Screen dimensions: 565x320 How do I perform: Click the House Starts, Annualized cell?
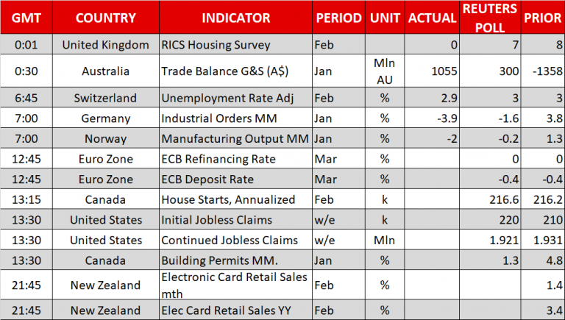[227, 199]
